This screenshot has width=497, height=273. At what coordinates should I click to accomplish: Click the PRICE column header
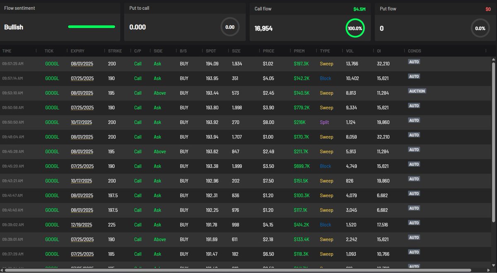click(268, 51)
